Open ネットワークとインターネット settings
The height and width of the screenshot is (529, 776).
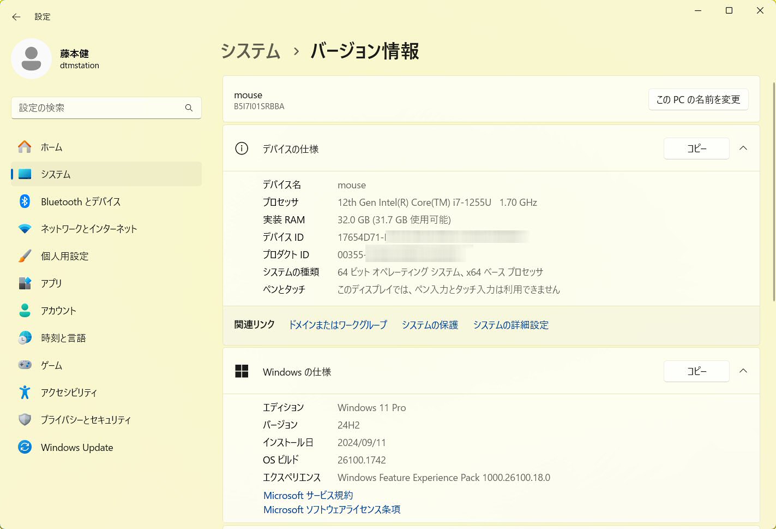(x=106, y=229)
